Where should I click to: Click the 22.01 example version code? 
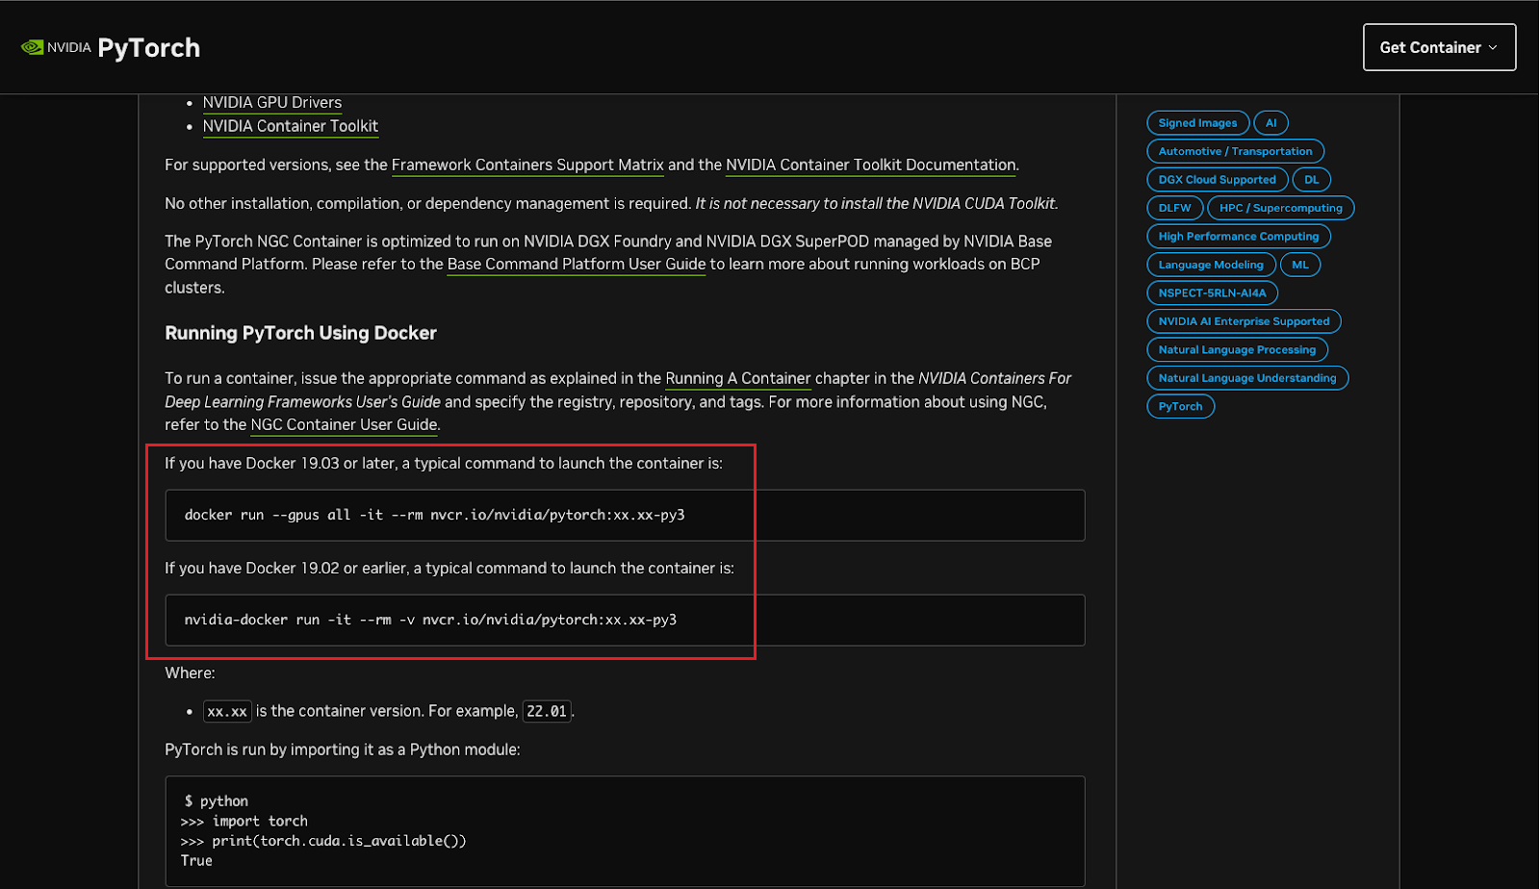tap(547, 712)
